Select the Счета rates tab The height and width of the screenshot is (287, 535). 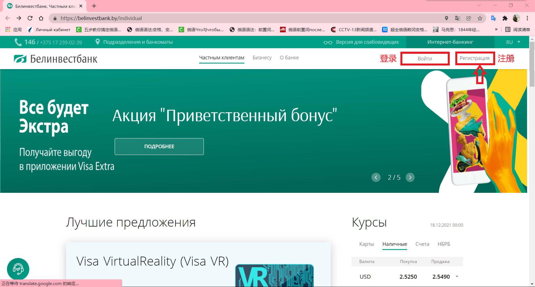422,244
